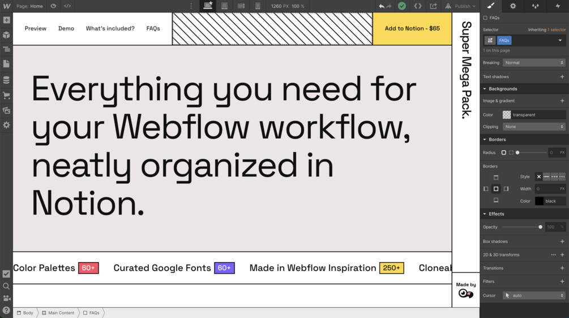Open the Audit checkmark panel
The image size is (569, 318).
[x=7, y=274]
